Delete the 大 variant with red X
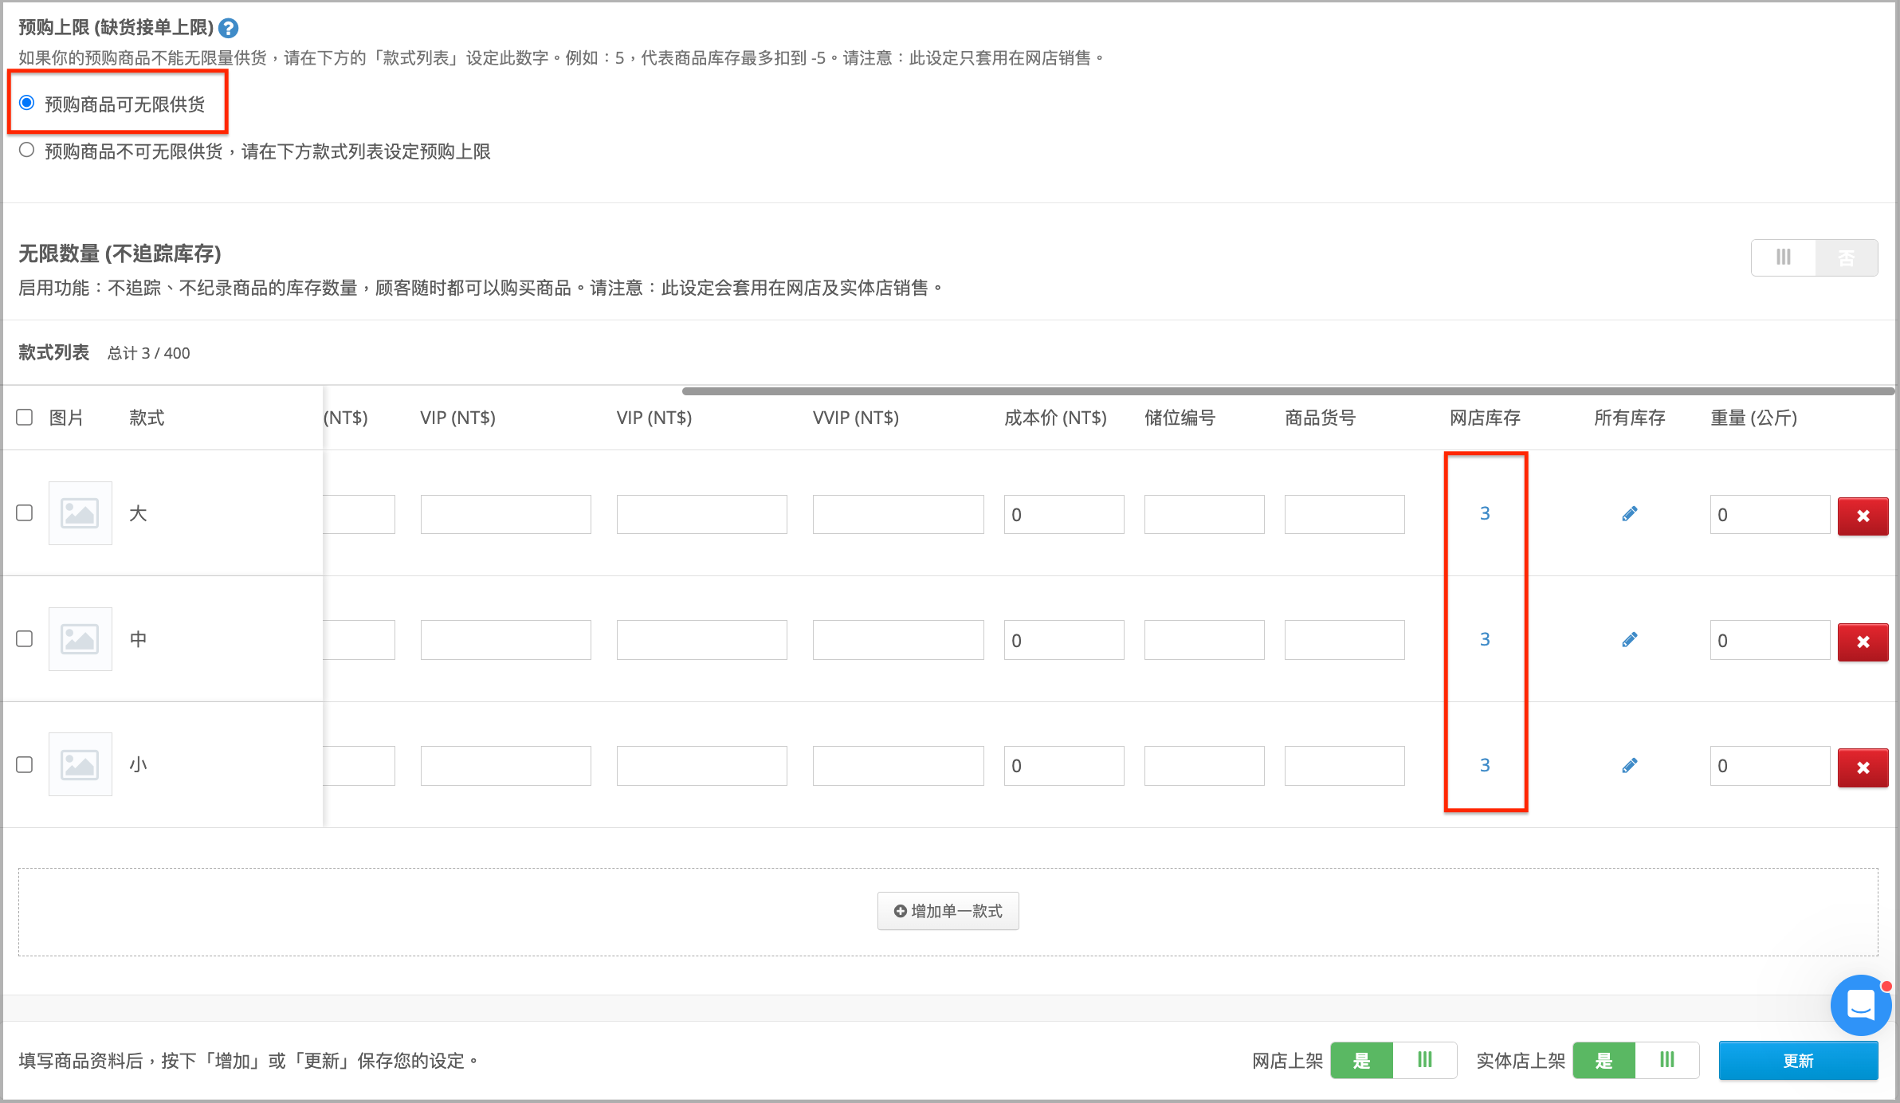Viewport: 1900px width, 1103px height. 1863,516
